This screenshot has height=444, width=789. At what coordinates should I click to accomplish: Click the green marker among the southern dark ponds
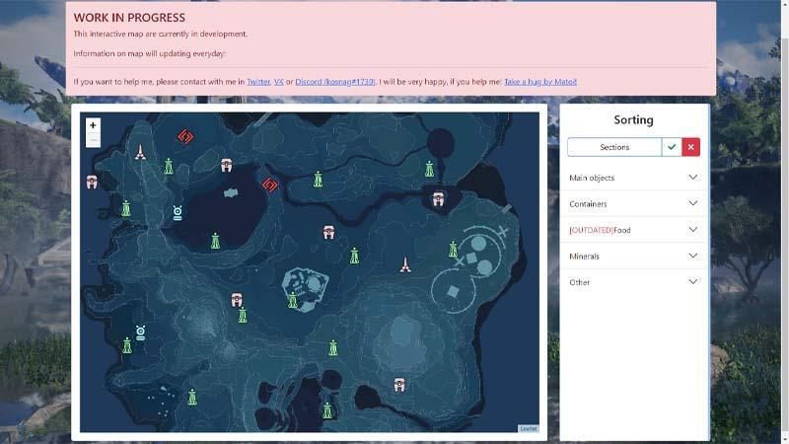327,410
